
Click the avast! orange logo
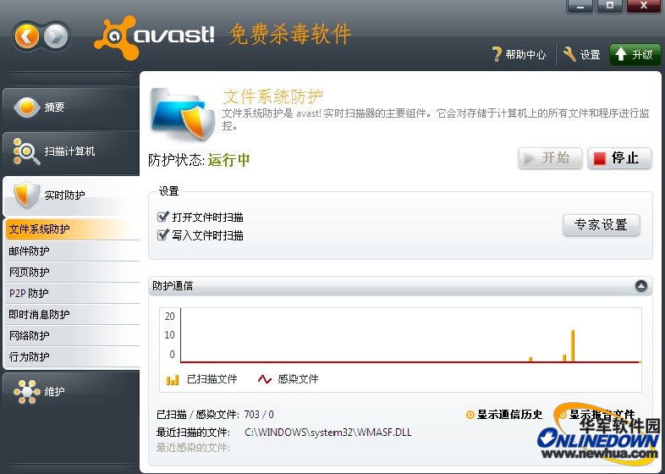click(116, 37)
